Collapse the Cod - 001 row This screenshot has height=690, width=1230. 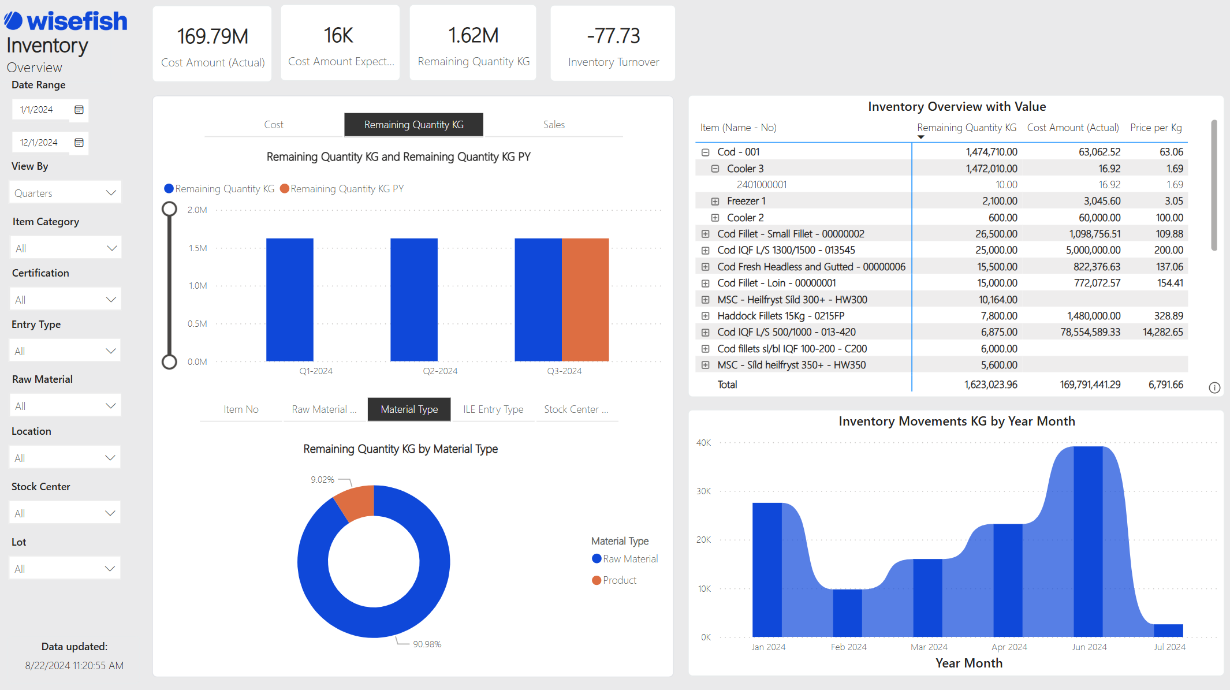705,152
